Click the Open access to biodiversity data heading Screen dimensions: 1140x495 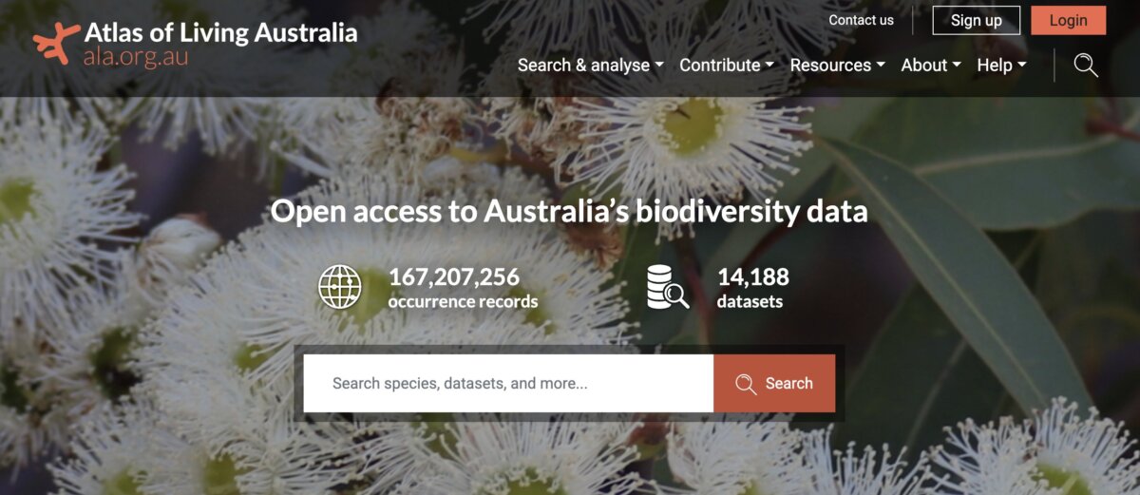[569, 211]
